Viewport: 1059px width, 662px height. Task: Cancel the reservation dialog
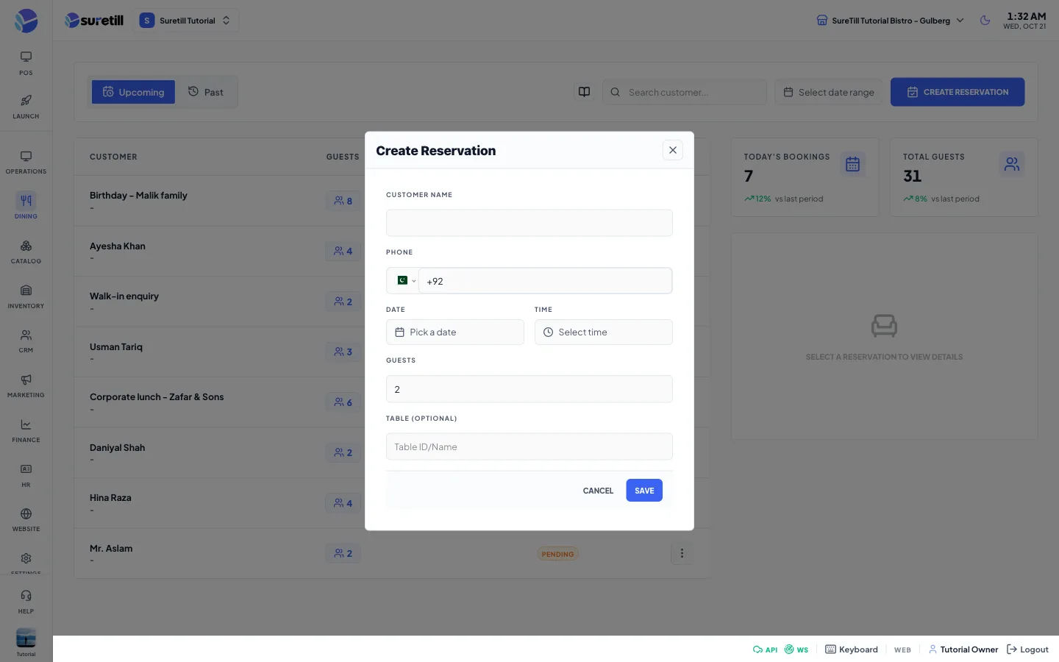598,491
